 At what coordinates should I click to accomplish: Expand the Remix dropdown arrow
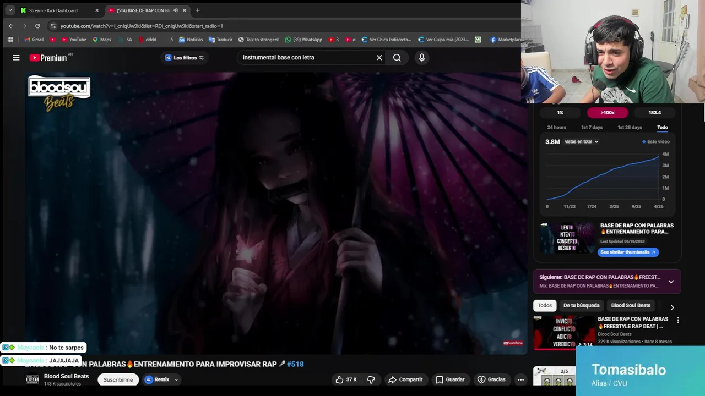click(176, 380)
